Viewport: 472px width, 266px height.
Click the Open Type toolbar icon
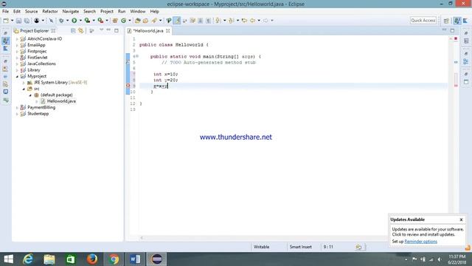[x=138, y=21]
